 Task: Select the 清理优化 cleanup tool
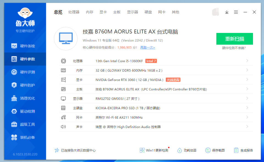[25, 98]
